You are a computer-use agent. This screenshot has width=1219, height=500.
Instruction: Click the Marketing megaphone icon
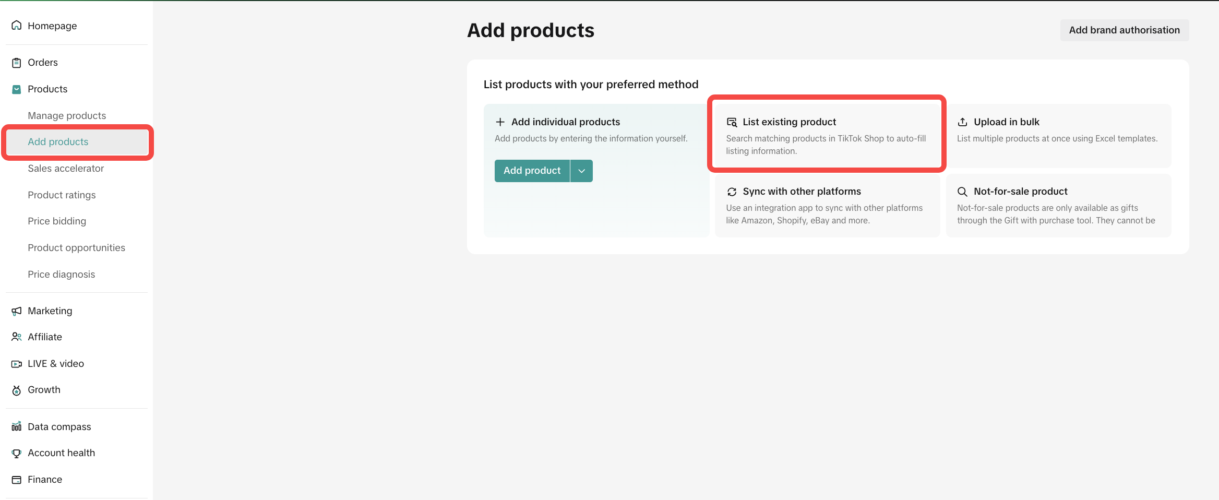[x=17, y=311]
